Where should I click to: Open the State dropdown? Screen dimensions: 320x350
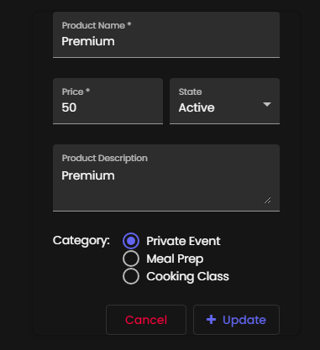tap(224, 101)
